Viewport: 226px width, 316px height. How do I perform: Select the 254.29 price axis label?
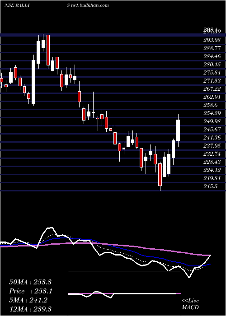coord(212,113)
